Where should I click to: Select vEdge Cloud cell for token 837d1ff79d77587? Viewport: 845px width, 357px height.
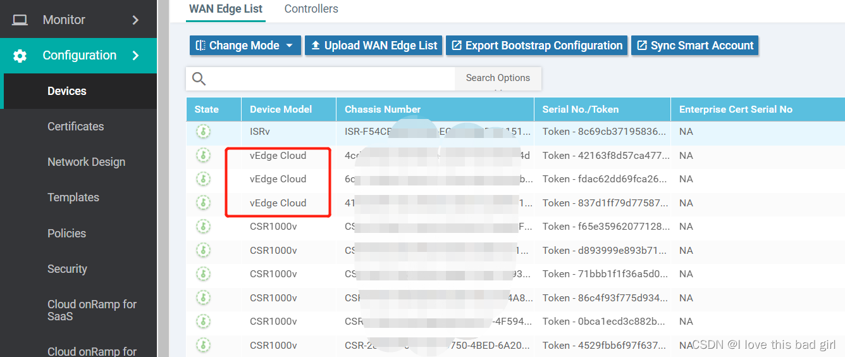click(x=278, y=203)
